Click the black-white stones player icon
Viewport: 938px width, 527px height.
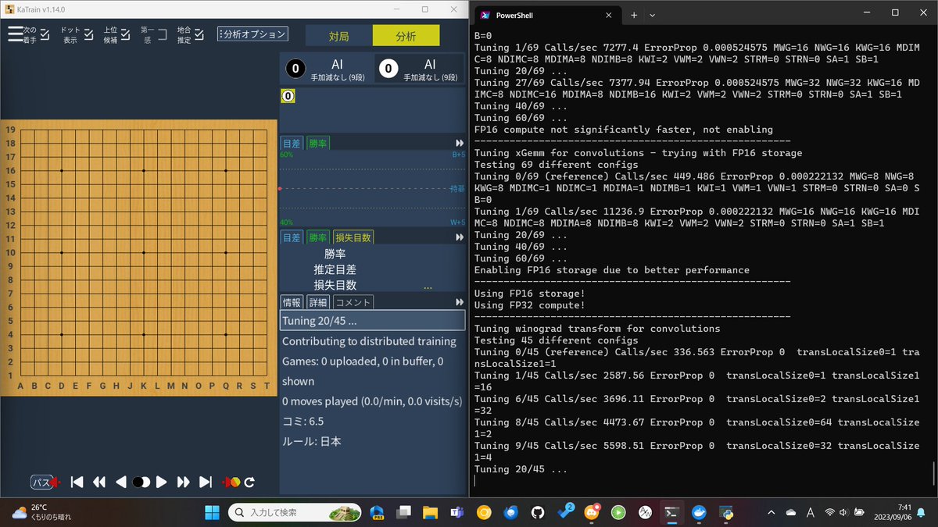(x=141, y=482)
